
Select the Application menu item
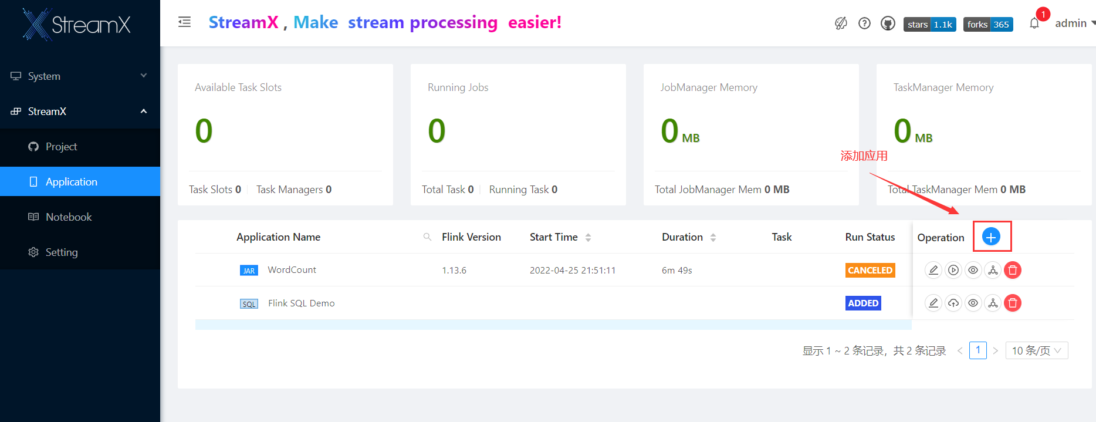coord(80,181)
